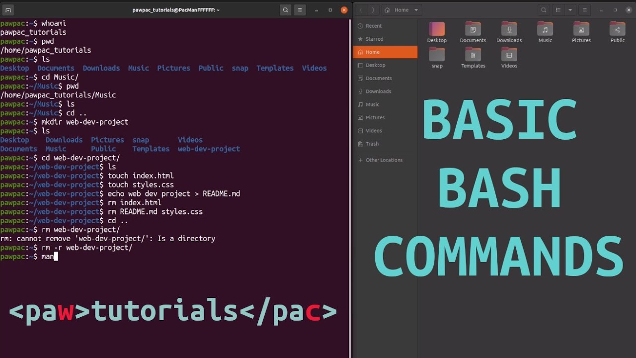This screenshot has width=636, height=358.
Task: Click 'touch index.html' command line
Action: coord(87,176)
